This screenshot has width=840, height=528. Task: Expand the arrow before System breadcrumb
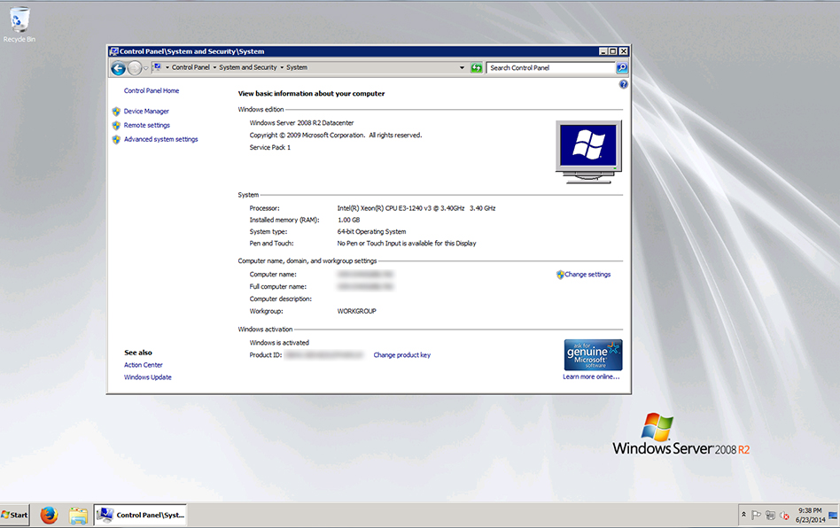pos(282,67)
